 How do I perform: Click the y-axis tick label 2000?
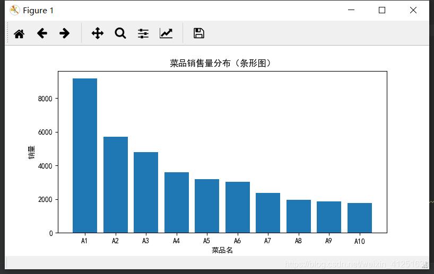45,200
